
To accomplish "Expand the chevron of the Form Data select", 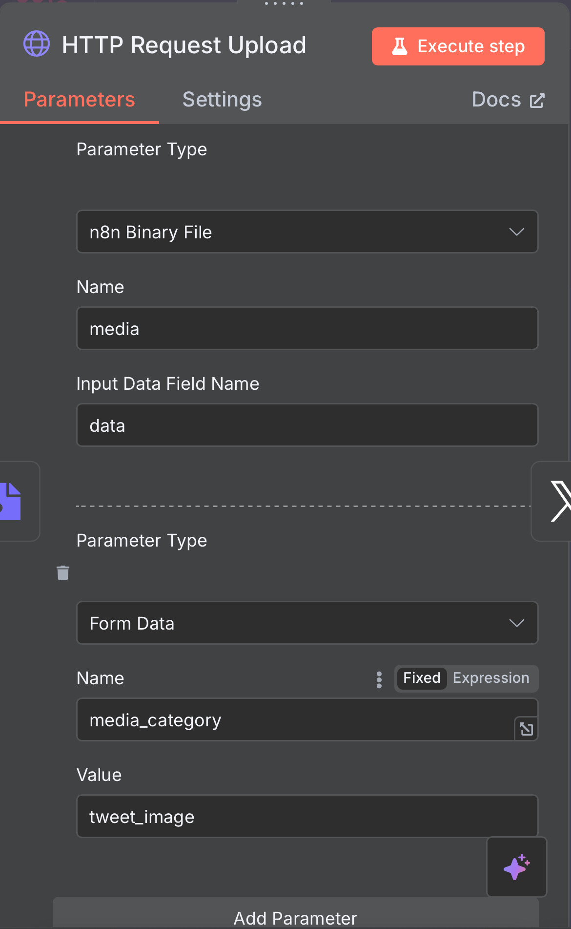I will click(516, 623).
